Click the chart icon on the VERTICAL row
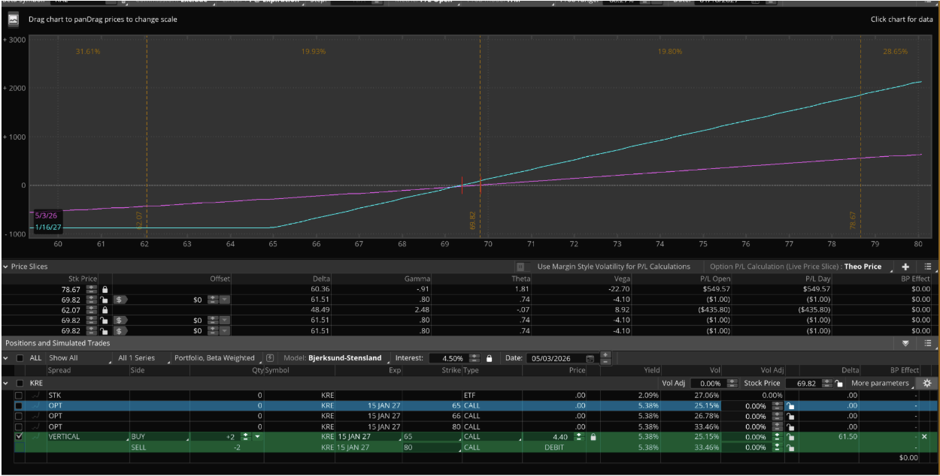The width and height of the screenshot is (940, 476). point(35,436)
